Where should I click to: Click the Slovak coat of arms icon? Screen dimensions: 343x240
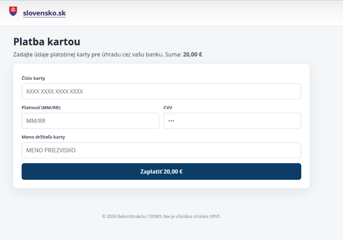point(13,11)
